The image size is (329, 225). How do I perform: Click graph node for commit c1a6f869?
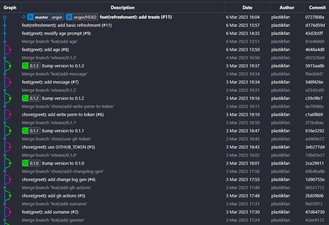tap(10, 114)
